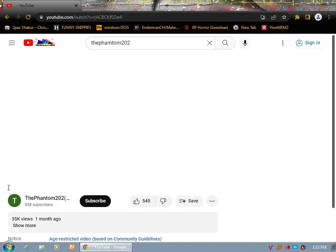Click the Sign in button

308,43
